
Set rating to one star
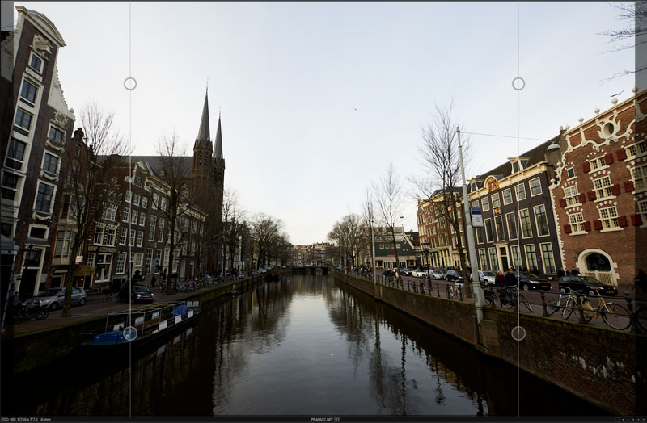[623, 419]
